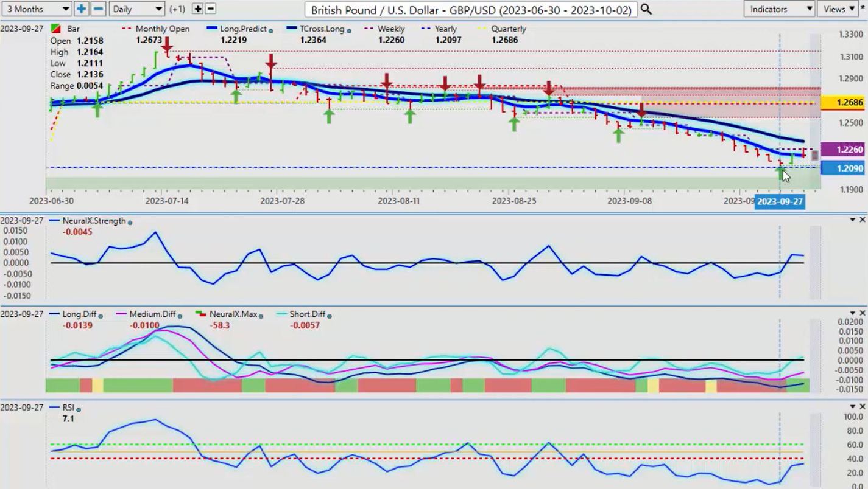
Task: Click the GBP/USD symbol title field
Action: (471, 10)
